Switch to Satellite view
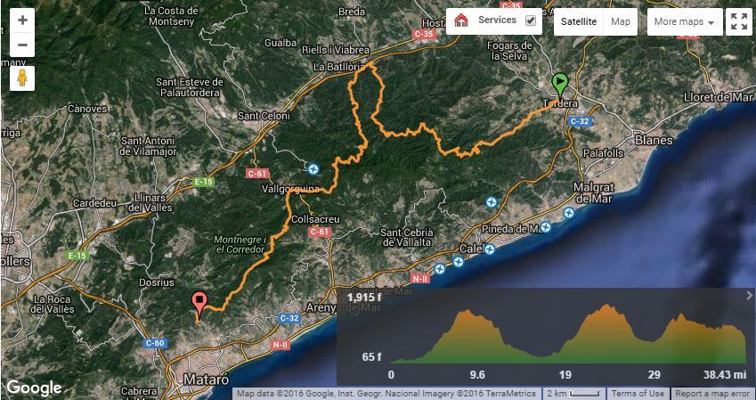The image size is (756, 400). [579, 21]
